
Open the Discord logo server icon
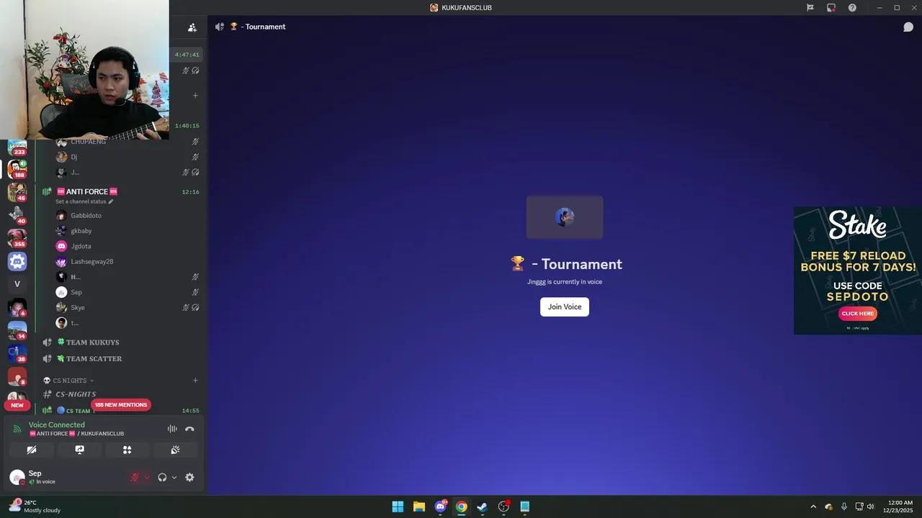click(17, 261)
